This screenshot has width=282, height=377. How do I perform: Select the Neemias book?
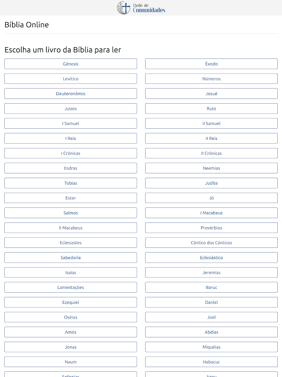click(211, 168)
